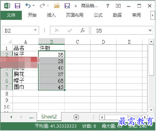This screenshot has height=131, width=156.
Task: Switch to the 开始 ribbon tab
Action: [x=32, y=15]
